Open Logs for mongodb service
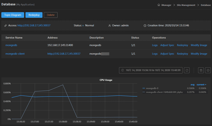This screenshot has width=212, height=126. tap(155, 45)
